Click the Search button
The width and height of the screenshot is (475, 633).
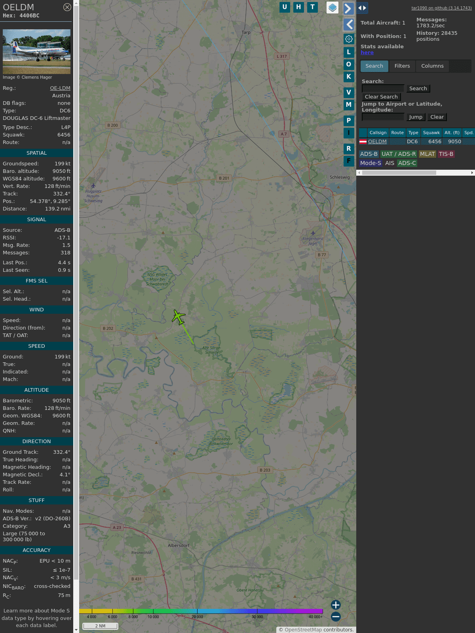tap(418, 89)
